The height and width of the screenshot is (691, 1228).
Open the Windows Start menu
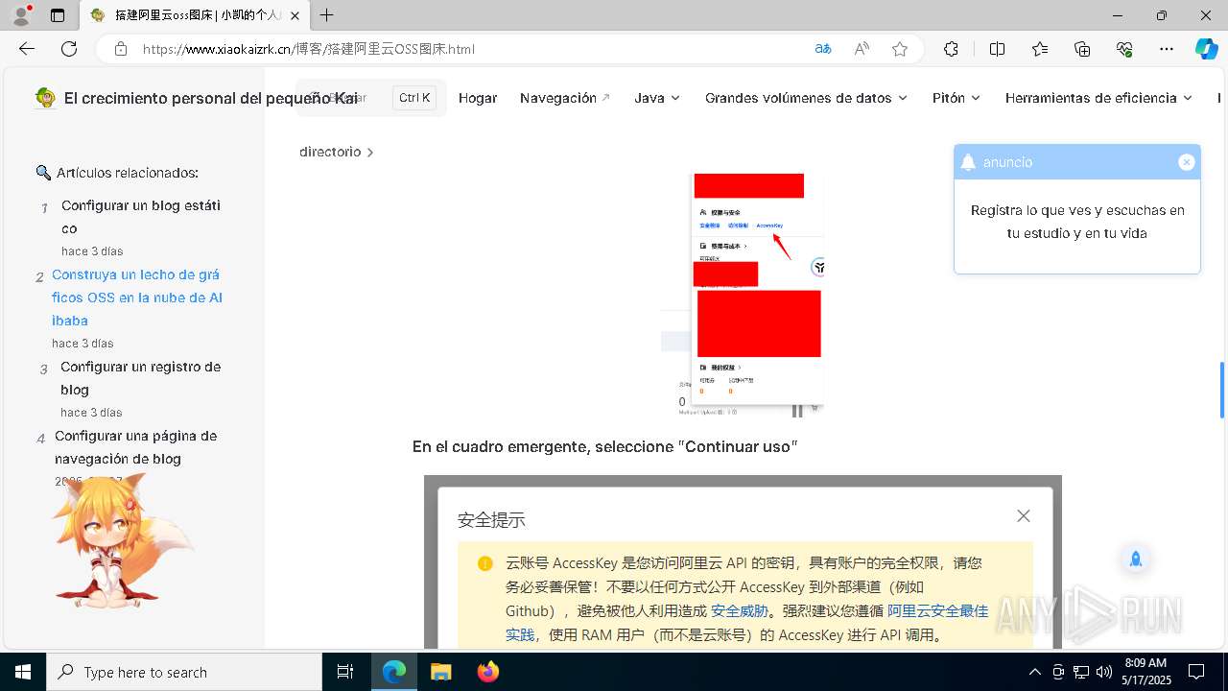(23, 672)
